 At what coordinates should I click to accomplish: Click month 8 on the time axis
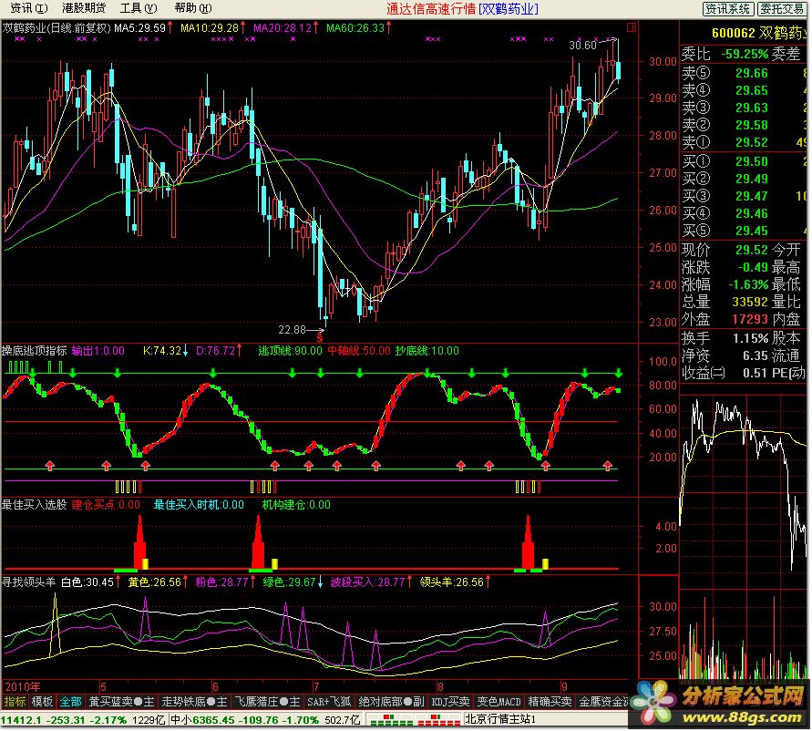(x=439, y=687)
